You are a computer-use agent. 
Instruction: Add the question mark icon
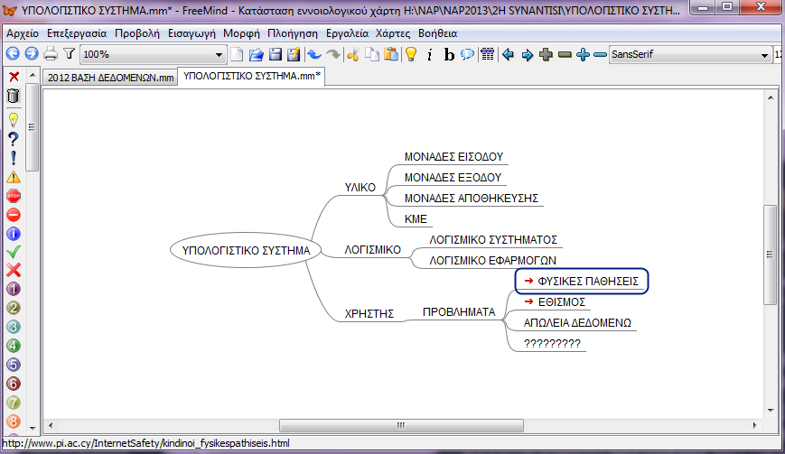pos(14,139)
